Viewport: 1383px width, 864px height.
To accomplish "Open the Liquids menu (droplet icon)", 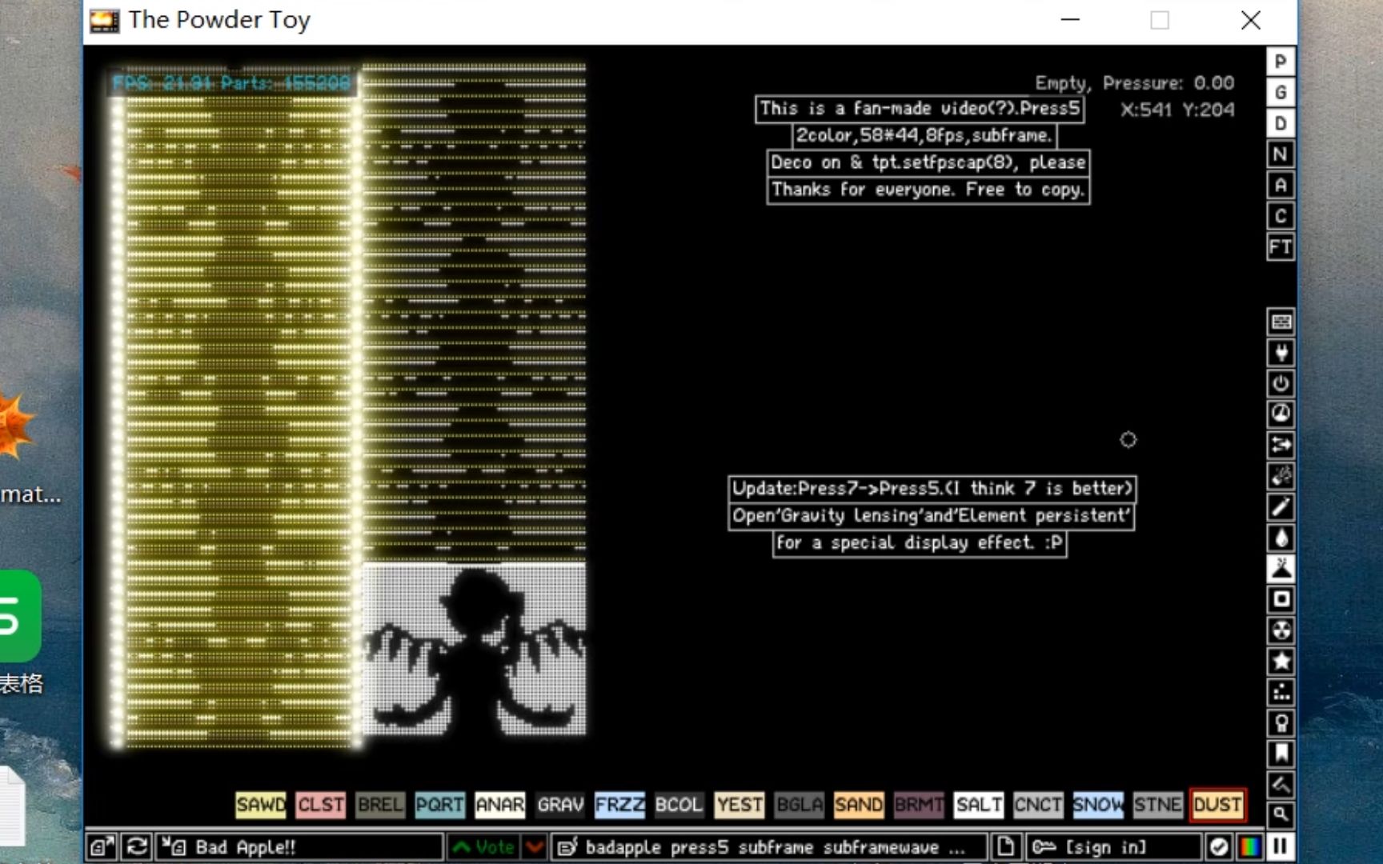I will tap(1281, 538).
